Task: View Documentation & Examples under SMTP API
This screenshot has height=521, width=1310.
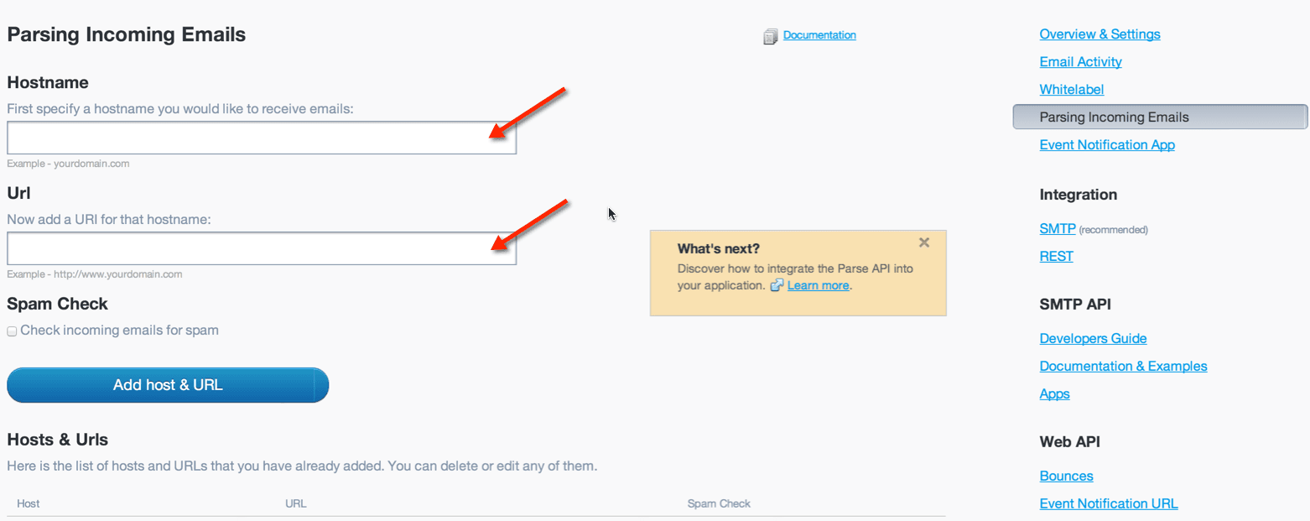Action: (x=1123, y=366)
